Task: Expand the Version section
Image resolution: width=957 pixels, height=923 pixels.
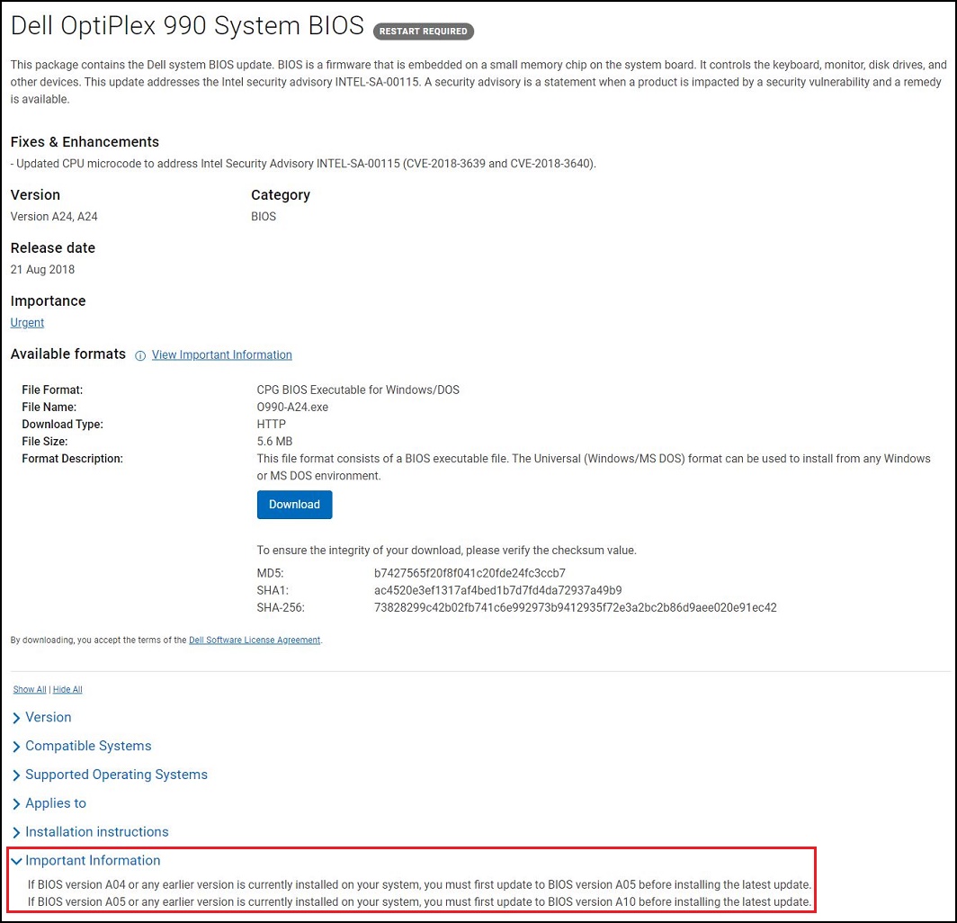Action: [x=42, y=717]
